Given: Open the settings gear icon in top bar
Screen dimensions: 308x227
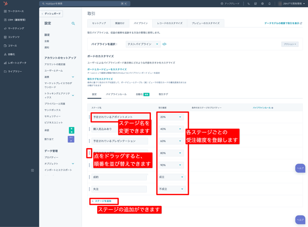Looking at the screenshot, I should point(262,4).
